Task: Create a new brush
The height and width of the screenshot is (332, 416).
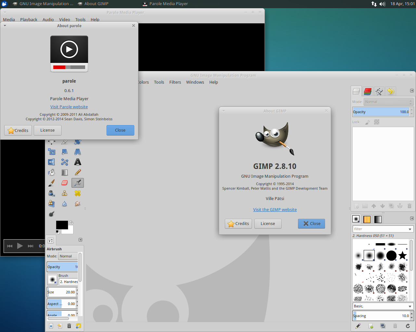Action: point(371,326)
